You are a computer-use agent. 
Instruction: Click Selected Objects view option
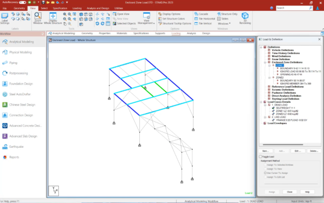pyautogui.click(x=124, y=23)
